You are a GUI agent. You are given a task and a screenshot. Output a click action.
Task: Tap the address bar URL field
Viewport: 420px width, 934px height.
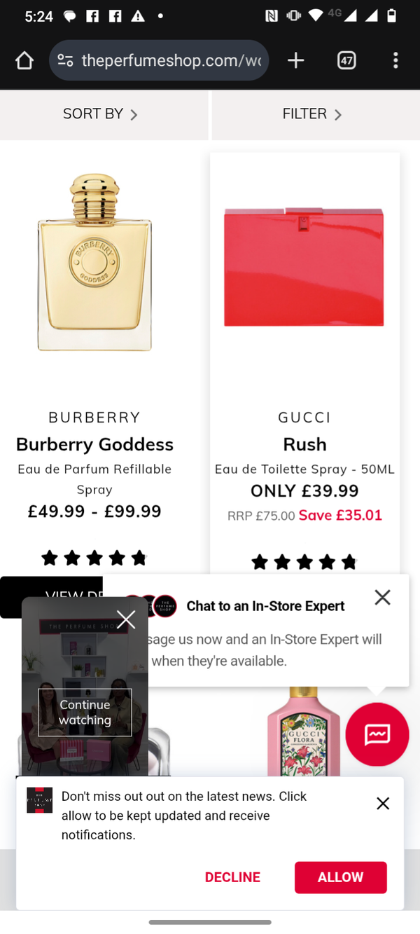(171, 61)
